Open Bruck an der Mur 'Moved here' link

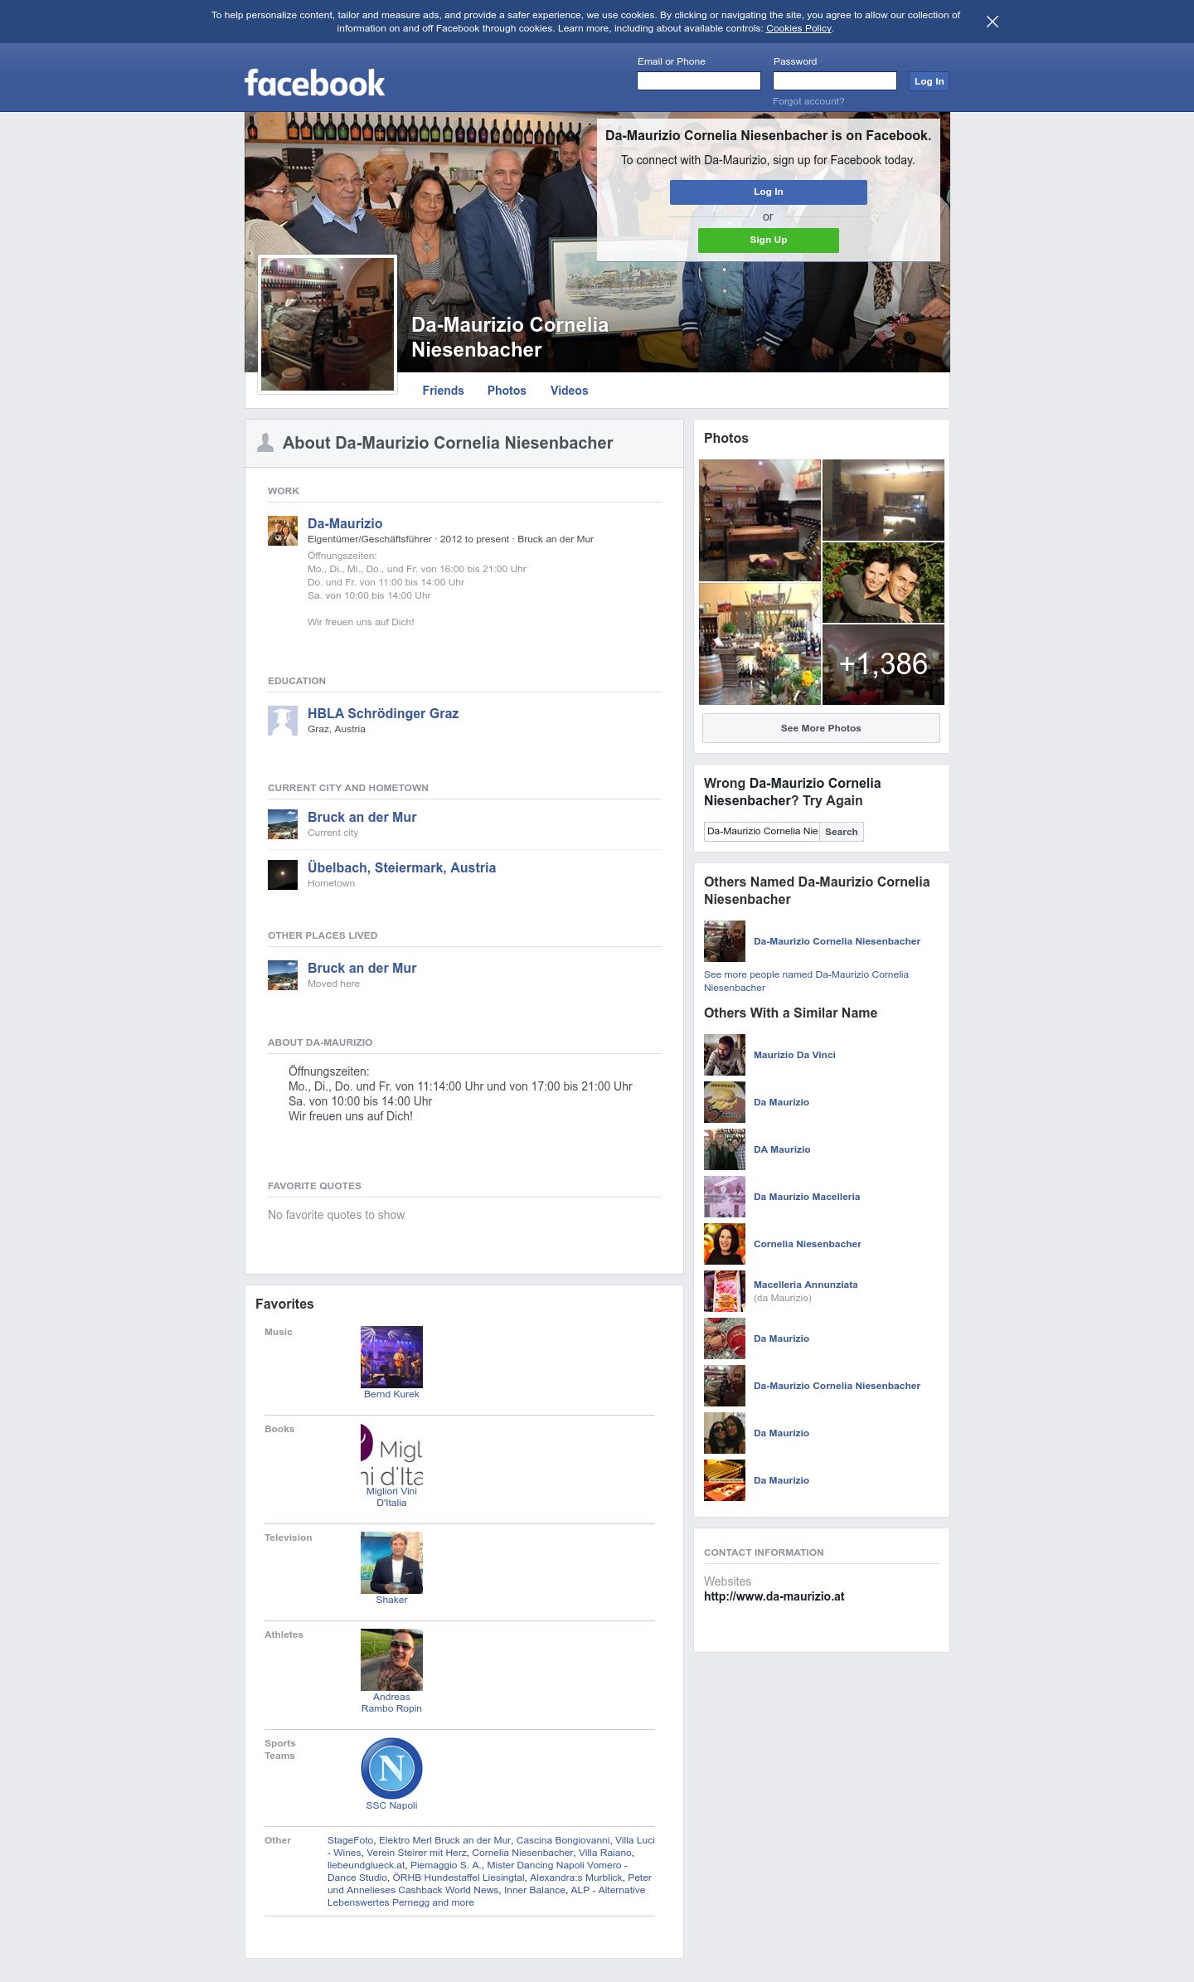pyautogui.click(x=362, y=968)
